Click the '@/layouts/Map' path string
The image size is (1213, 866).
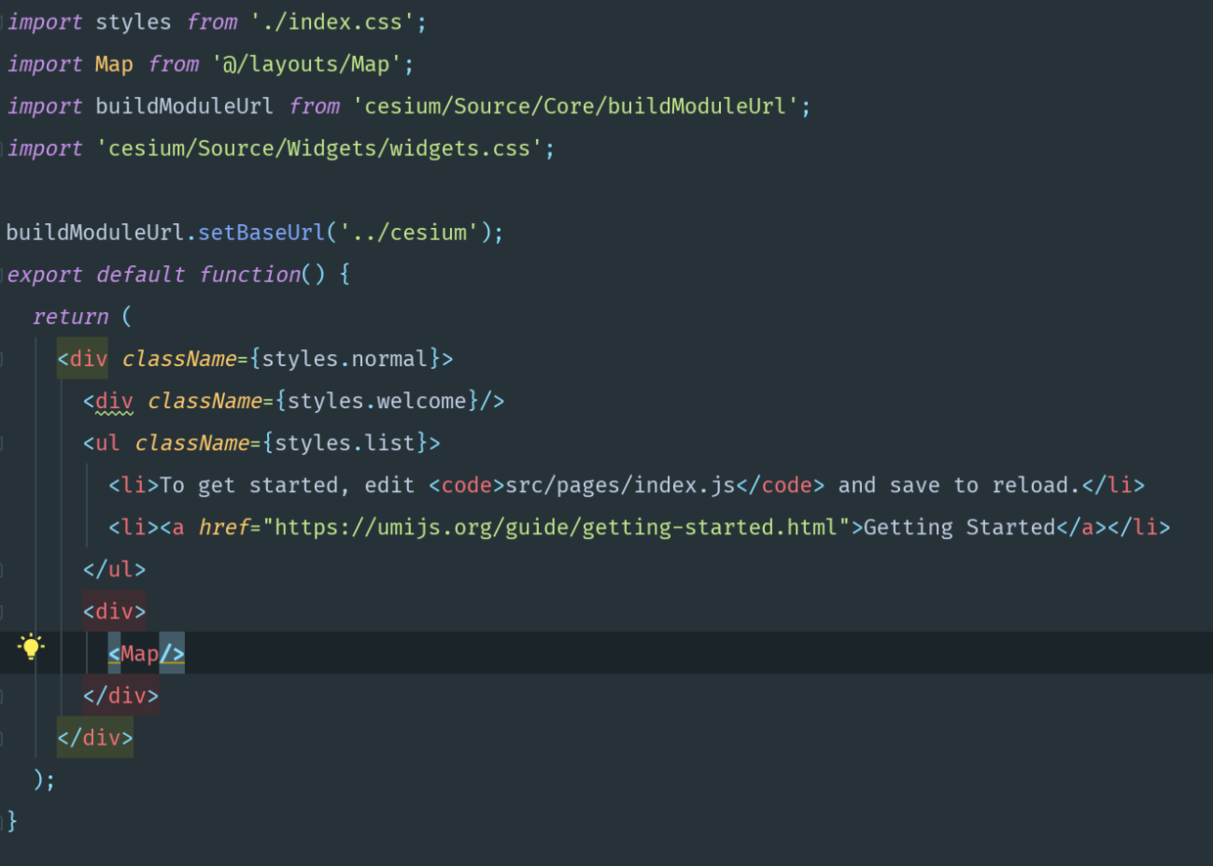pyautogui.click(x=306, y=64)
